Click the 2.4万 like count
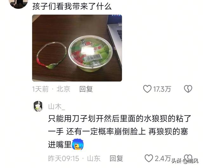Viewport: 203px width, 168px height. click(x=163, y=159)
